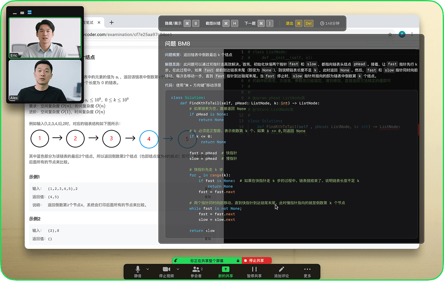This screenshot has height=281, width=444.
Task: Open the browser three-dot menu
Action: (412, 34)
